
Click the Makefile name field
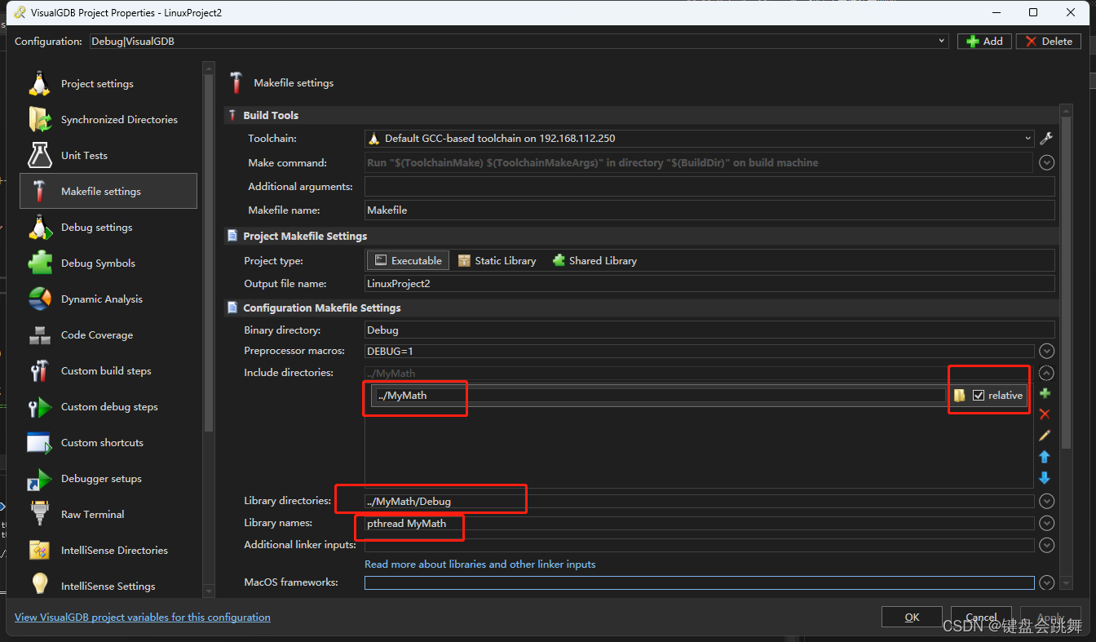click(709, 210)
